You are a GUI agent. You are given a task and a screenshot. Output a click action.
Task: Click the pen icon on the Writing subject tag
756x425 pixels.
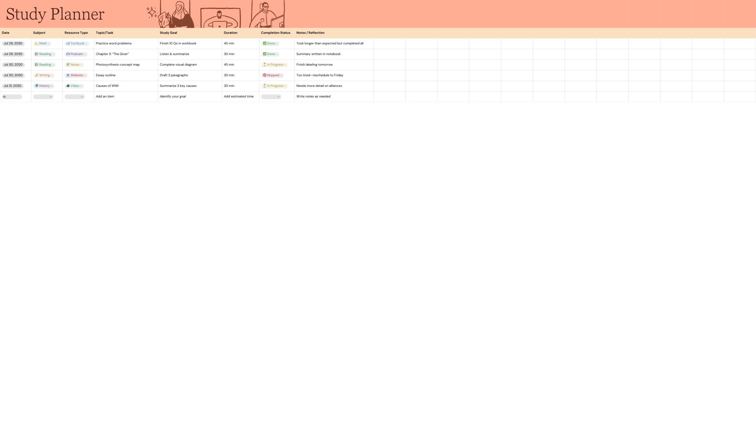36,75
